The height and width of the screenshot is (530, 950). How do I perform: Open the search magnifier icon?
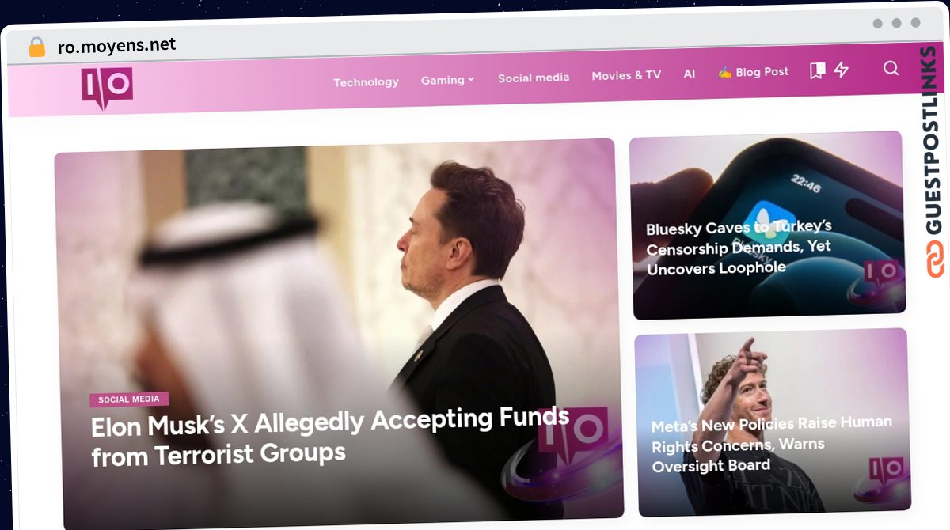pos(891,68)
